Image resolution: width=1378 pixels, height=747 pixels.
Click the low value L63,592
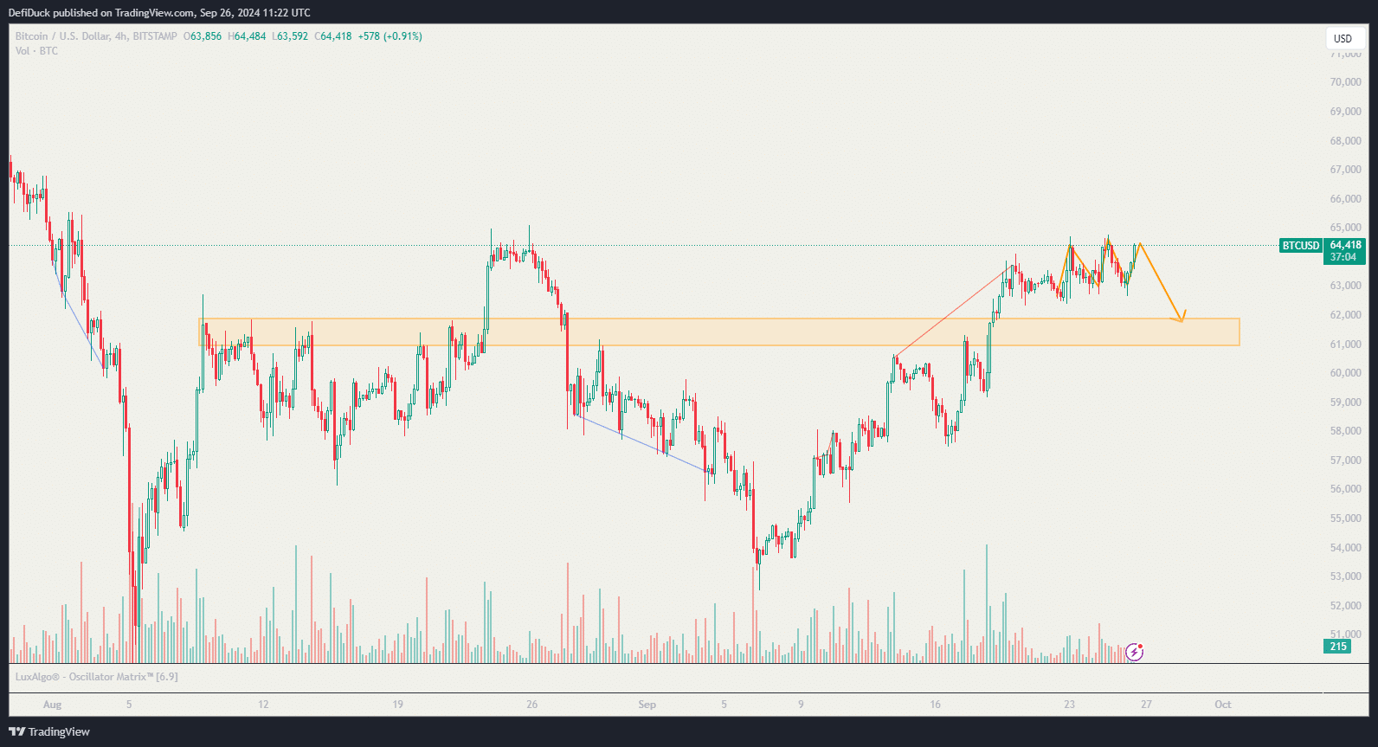290,36
